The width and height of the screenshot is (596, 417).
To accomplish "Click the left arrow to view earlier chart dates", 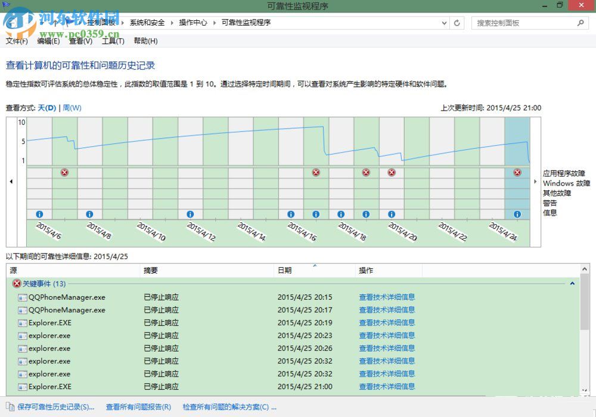I will tap(12, 181).
